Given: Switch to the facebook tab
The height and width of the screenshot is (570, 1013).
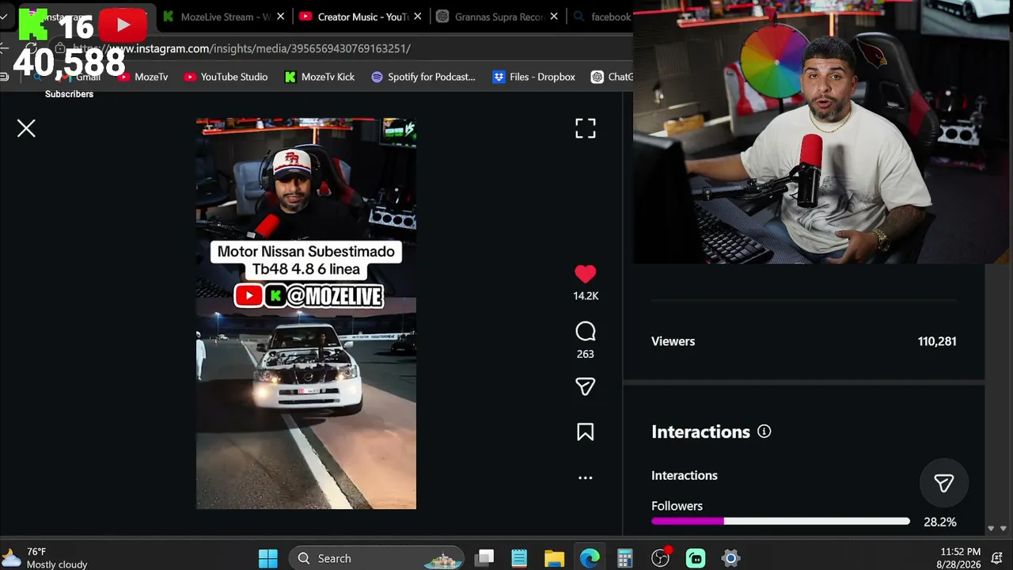Looking at the screenshot, I should (x=601, y=17).
